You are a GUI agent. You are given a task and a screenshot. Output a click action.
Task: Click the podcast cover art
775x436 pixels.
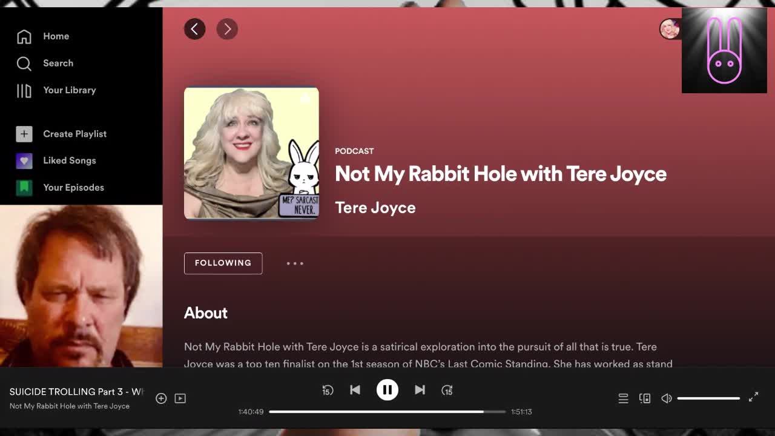click(x=251, y=153)
